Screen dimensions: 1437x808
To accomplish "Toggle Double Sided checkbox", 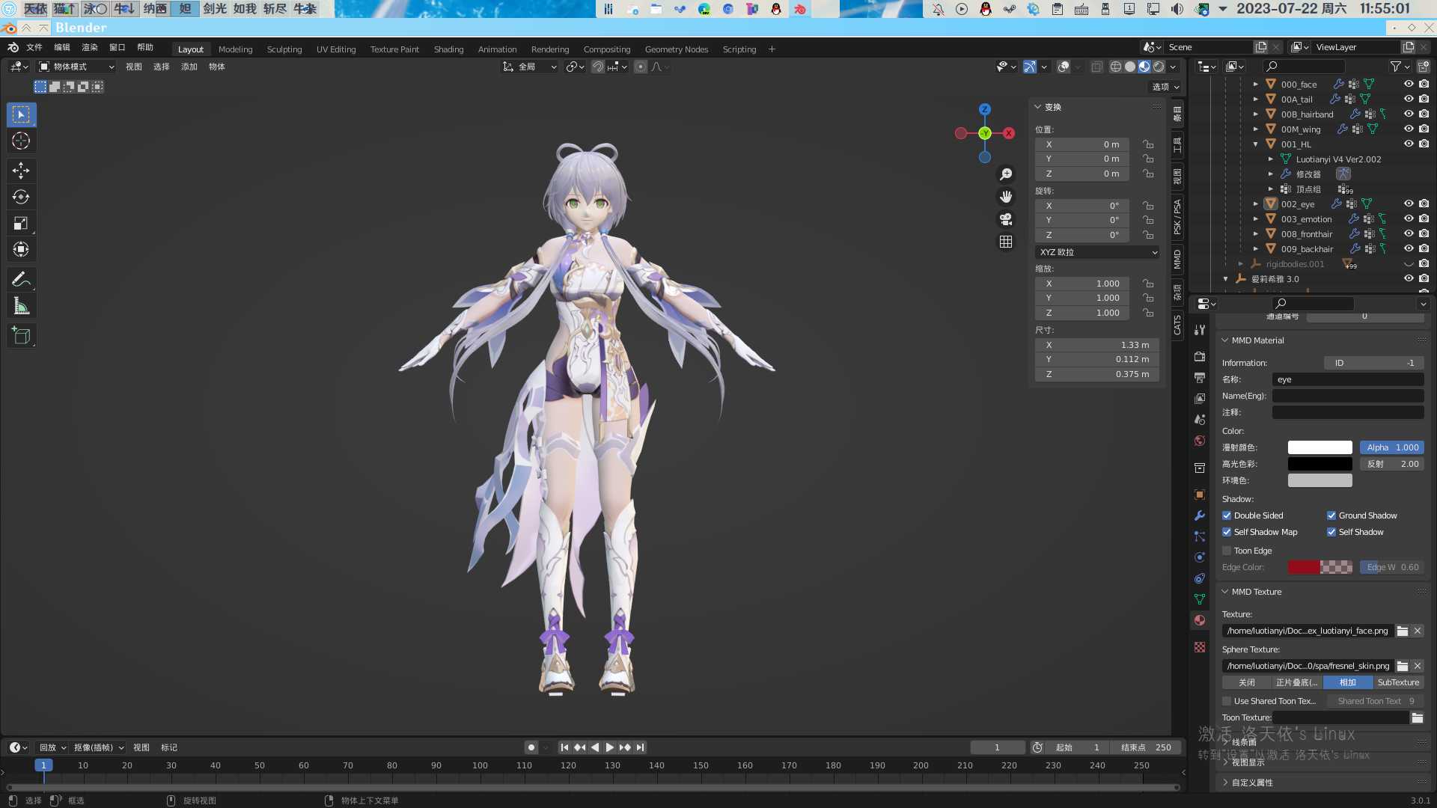I will pos(1227,515).
